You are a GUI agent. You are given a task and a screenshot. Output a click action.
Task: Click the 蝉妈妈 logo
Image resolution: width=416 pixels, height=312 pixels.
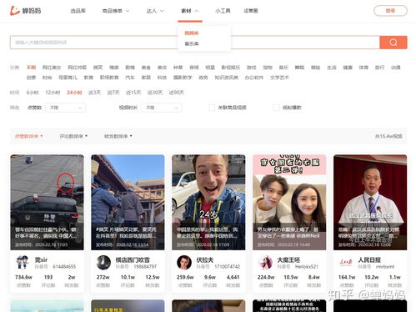(26, 11)
